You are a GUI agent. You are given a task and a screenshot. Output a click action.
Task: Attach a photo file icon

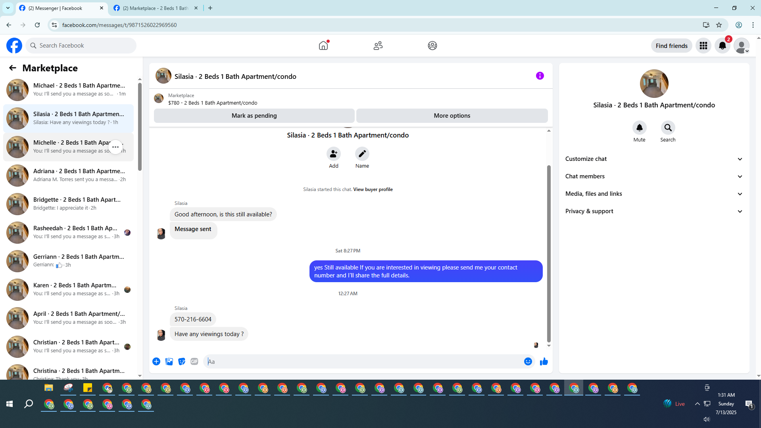[169, 361]
